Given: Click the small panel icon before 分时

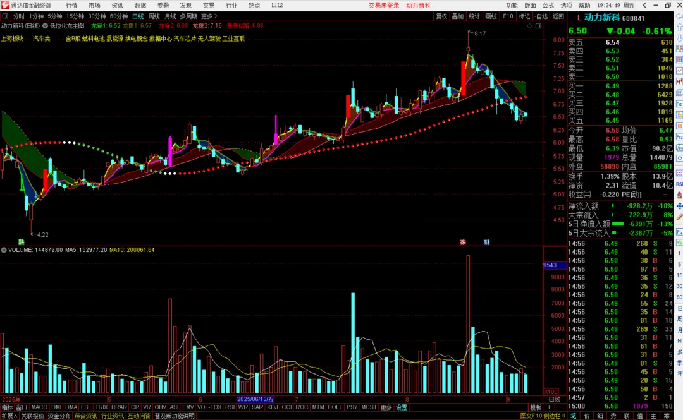Looking at the screenshot, I should click(x=5, y=16).
